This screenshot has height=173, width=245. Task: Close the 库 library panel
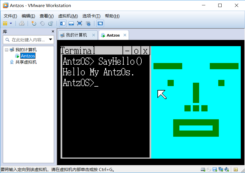coord(53,32)
